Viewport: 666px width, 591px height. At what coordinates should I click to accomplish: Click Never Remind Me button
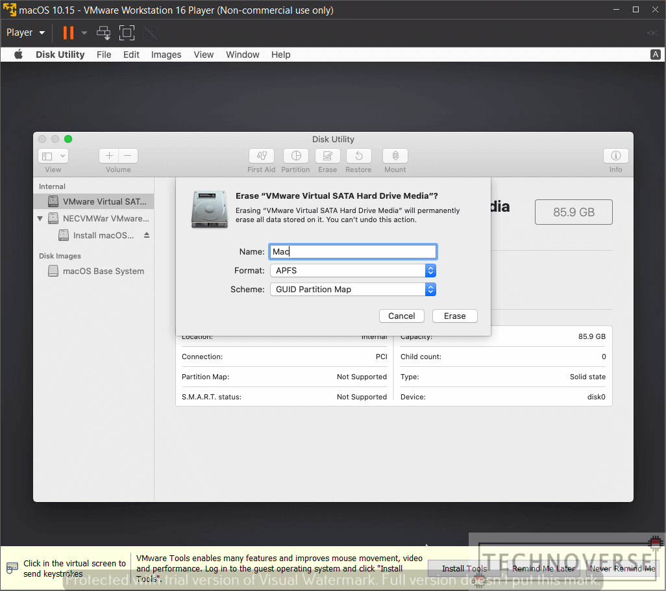pyautogui.click(x=623, y=568)
